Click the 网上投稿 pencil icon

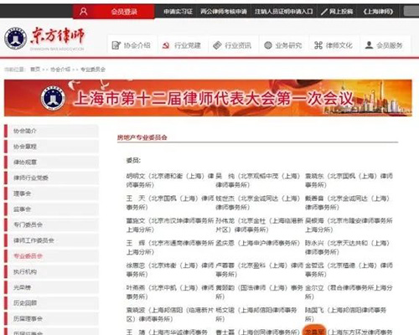[324, 12]
